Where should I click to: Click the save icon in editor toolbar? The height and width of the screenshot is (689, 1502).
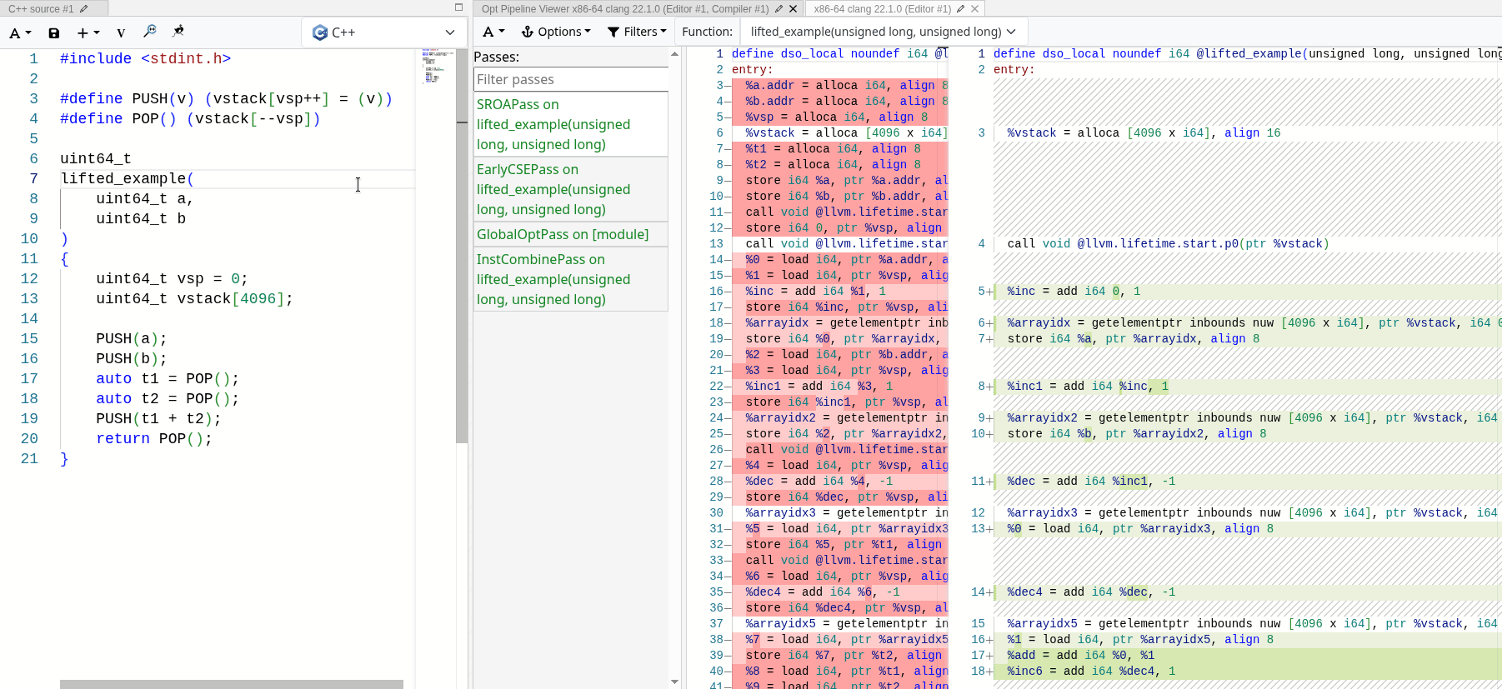54,32
